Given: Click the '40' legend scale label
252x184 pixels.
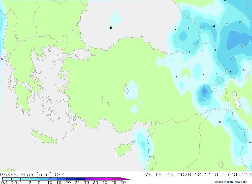Looking at the screenshot, I should point(105,182).
